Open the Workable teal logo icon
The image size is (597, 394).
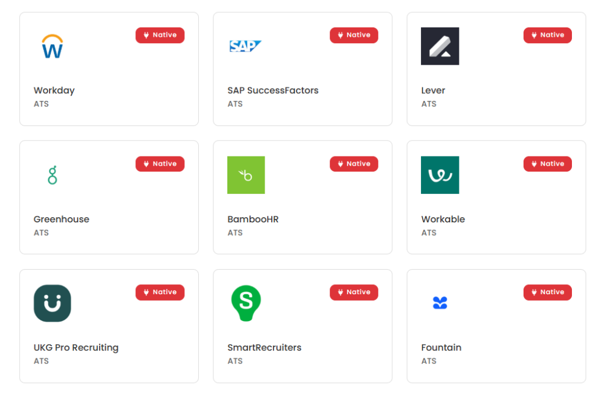pyautogui.click(x=440, y=175)
